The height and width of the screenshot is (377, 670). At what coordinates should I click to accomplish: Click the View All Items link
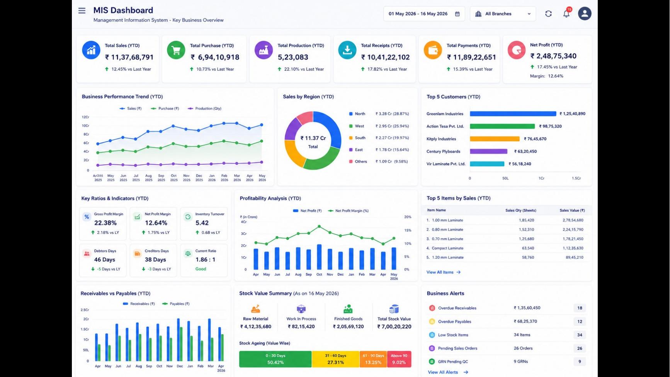[444, 273]
